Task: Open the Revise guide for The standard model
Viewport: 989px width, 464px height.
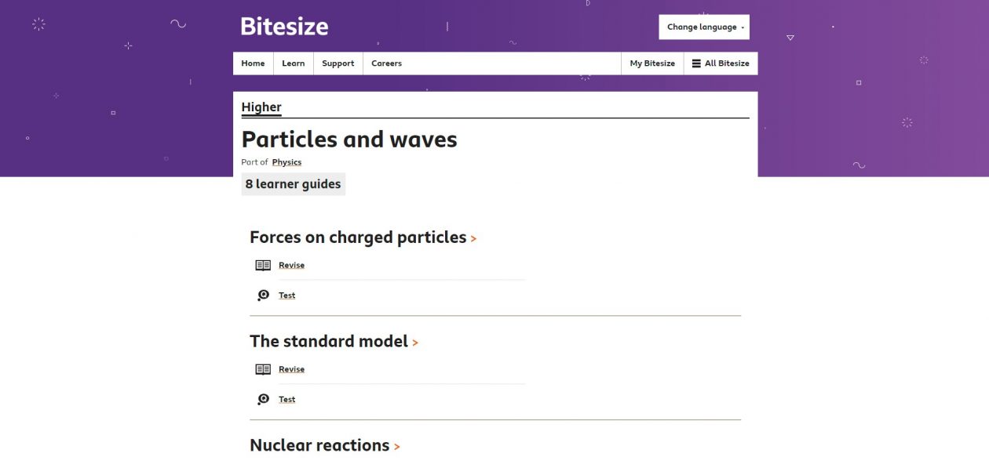Action: 291,368
